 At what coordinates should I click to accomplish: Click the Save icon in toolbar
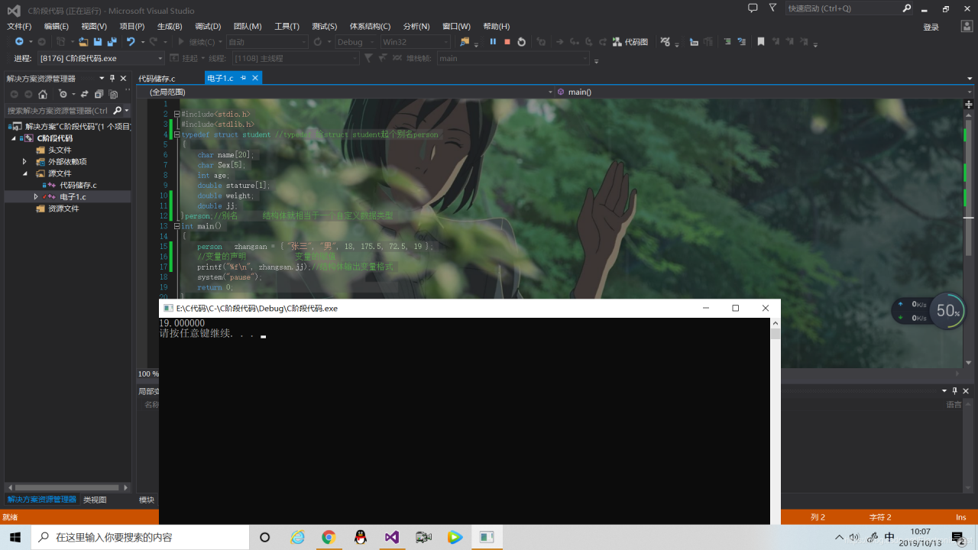click(98, 42)
